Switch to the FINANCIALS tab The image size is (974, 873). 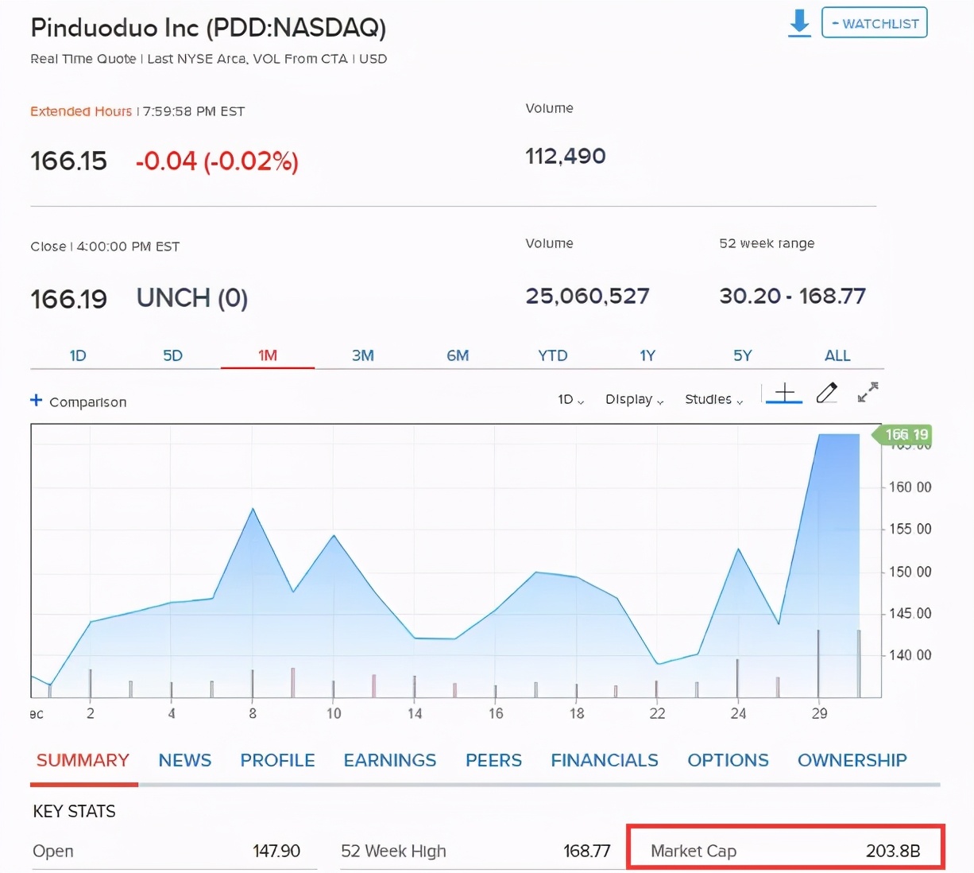pyautogui.click(x=605, y=761)
